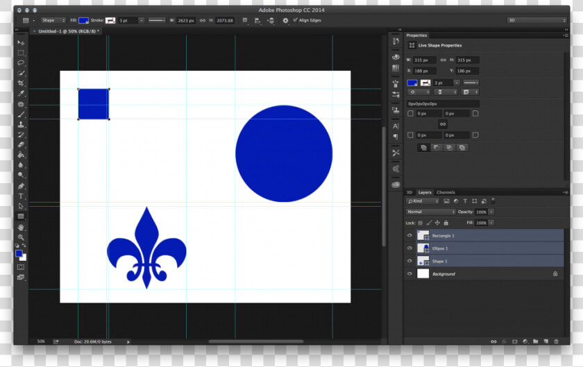Viewport: 583px width, 367px height.
Task: Hide the Shape 1 layer
Action: tap(409, 261)
